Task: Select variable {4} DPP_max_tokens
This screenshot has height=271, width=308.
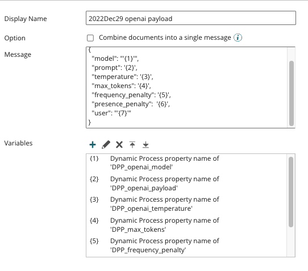Action: [186, 225]
